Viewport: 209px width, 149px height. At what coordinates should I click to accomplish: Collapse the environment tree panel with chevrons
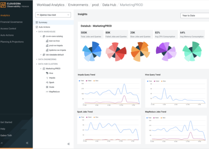pos(69,144)
